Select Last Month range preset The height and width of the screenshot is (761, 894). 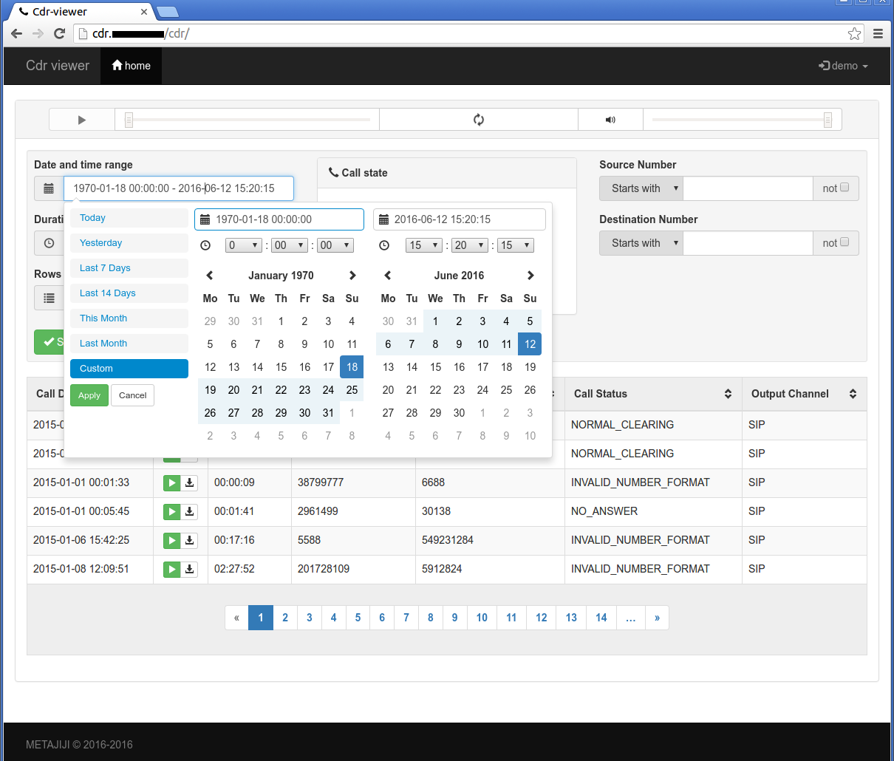point(129,344)
